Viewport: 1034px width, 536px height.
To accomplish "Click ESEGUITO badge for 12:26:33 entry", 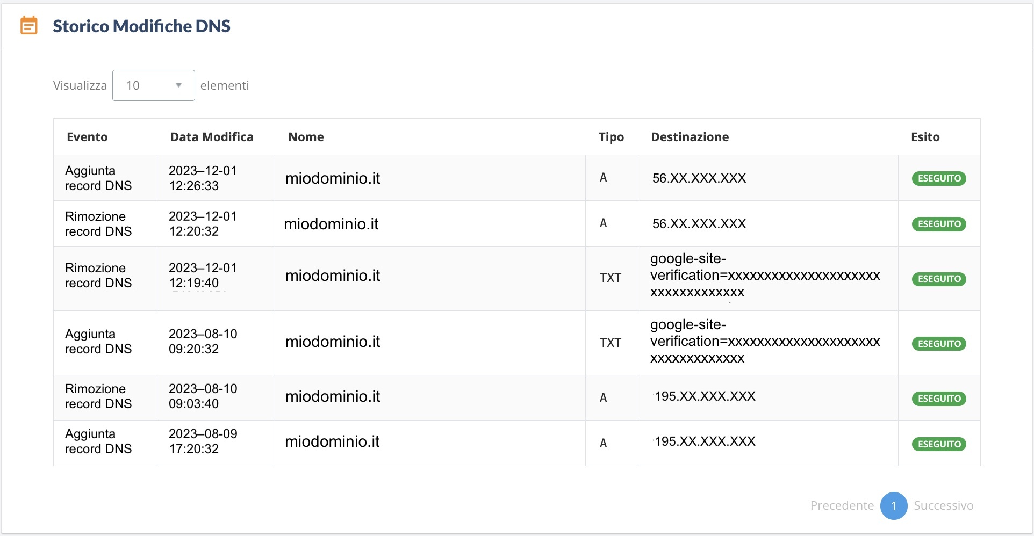I will [x=939, y=178].
